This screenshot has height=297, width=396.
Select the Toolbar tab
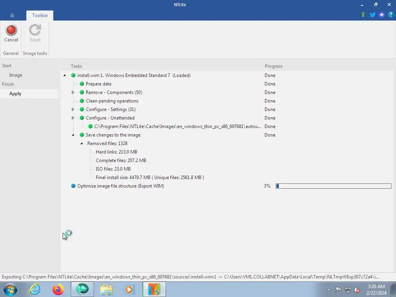[x=40, y=15]
